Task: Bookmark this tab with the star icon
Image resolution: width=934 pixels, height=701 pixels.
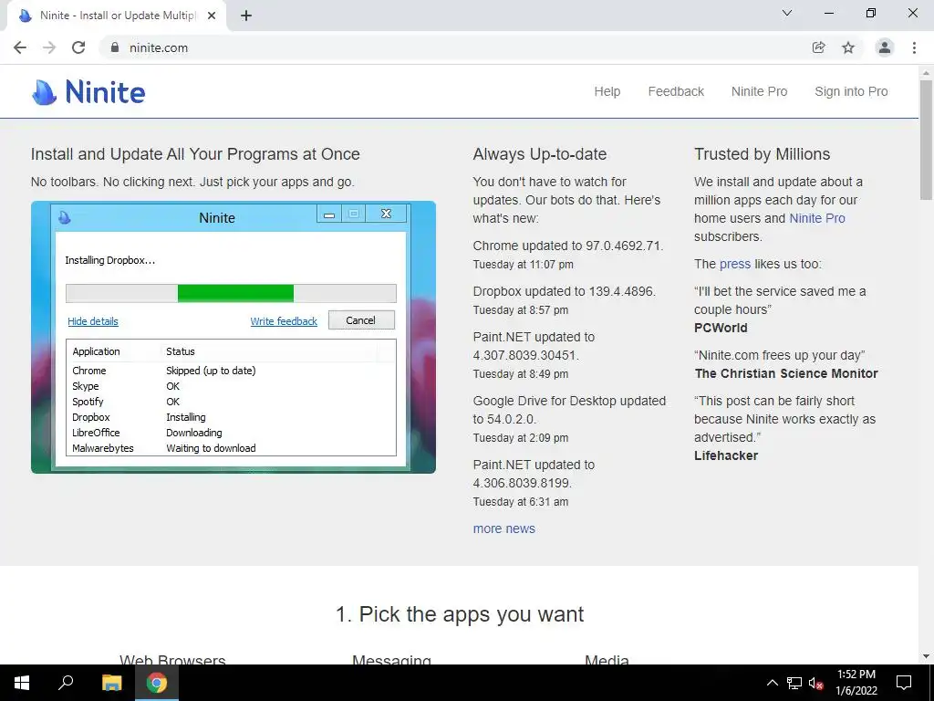Action: (848, 47)
